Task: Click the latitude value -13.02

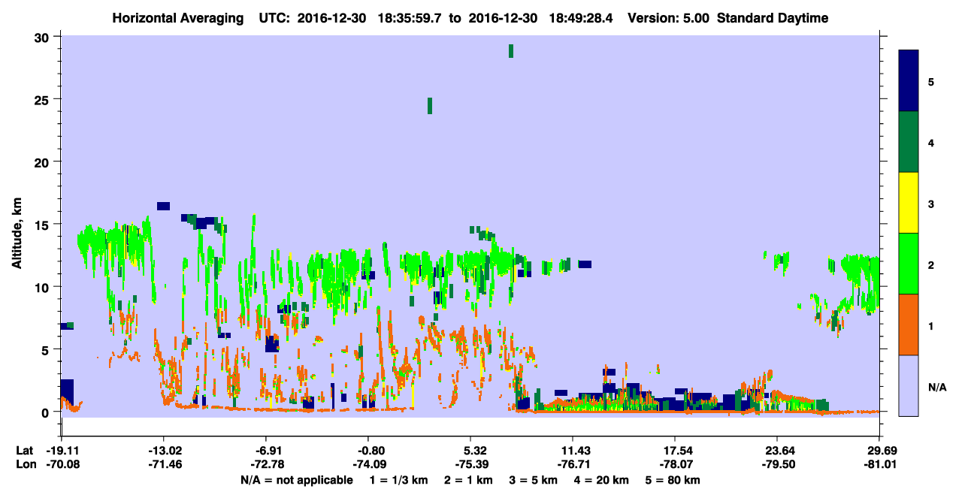Action: pos(163,451)
